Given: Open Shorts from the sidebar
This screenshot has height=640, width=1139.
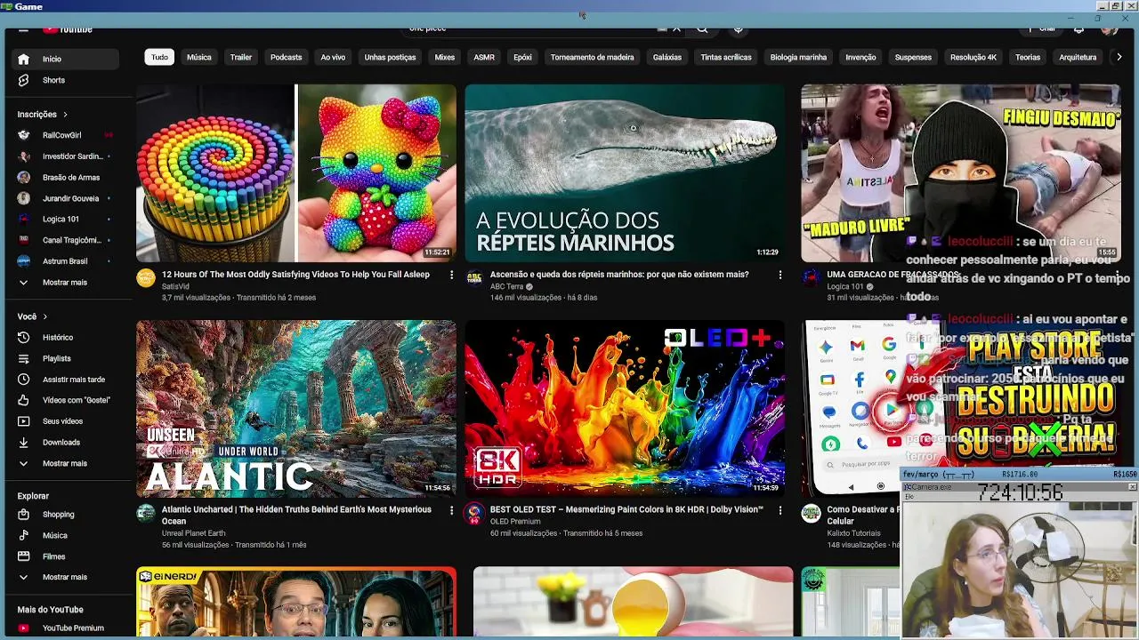Looking at the screenshot, I should pos(64,80).
